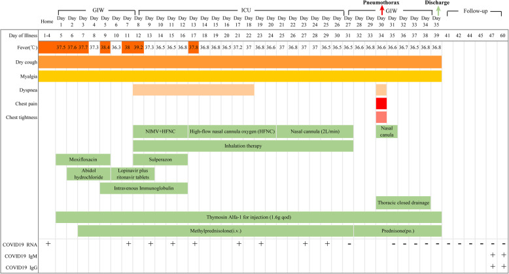Select the Methylprednisolone(i.v.) bar
Image resolution: width=509 pixels, height=274 pixels.
(x=215, y=231)
